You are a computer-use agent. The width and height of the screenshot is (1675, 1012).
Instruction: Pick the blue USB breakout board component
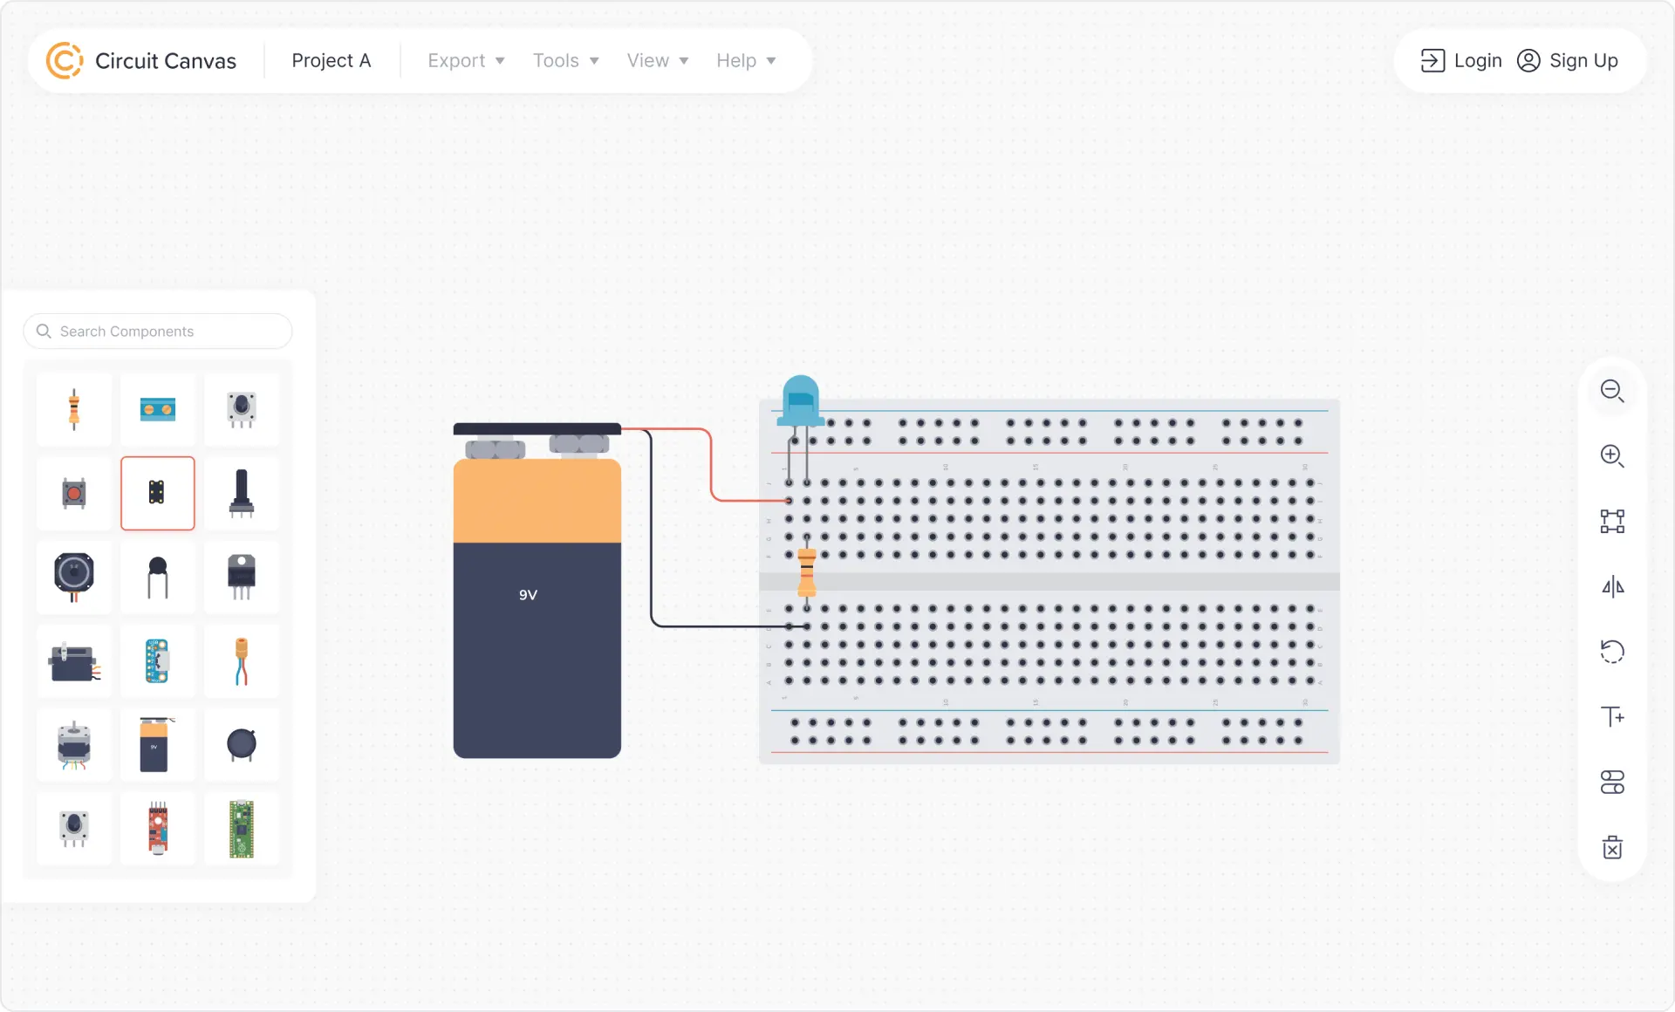pyautogui.click(x=158, y=660)
